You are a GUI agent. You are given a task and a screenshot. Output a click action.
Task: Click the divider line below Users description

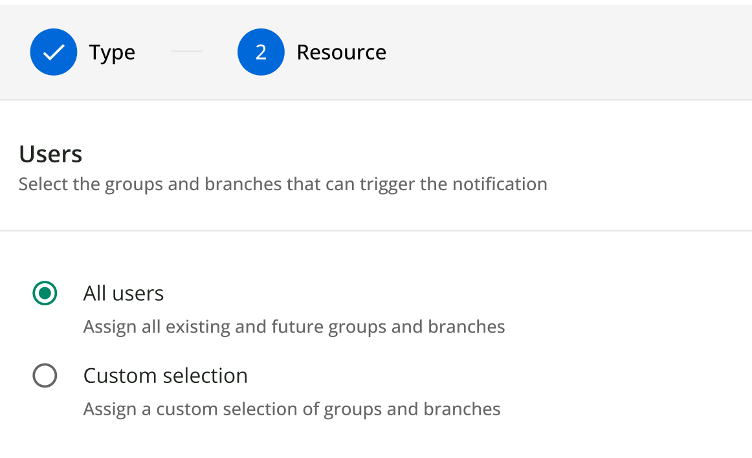(375, 230)
